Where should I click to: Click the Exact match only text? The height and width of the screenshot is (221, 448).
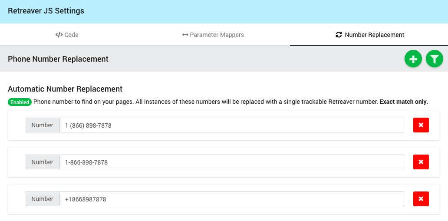(403, 102)
